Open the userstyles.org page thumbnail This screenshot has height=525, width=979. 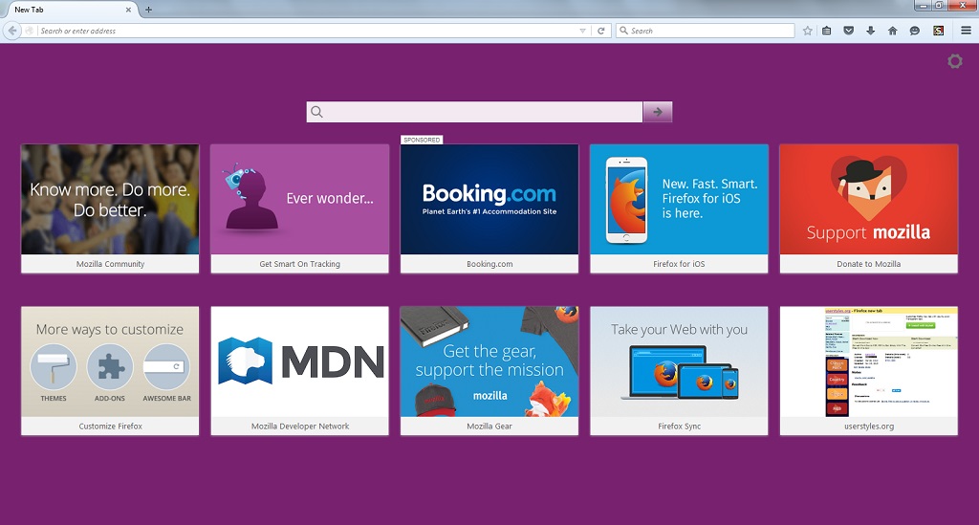point(868,361)
